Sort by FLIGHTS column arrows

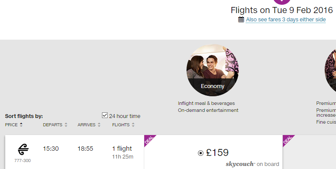(x=133, y=125)
